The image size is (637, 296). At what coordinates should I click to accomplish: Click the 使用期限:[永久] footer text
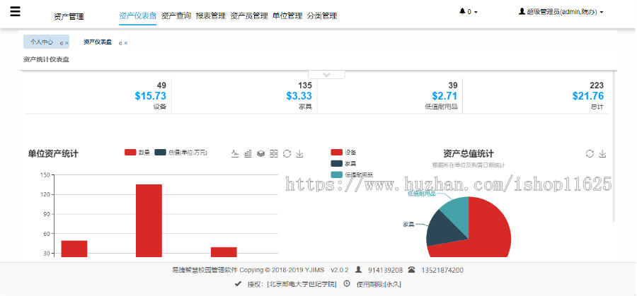point(379,284)
